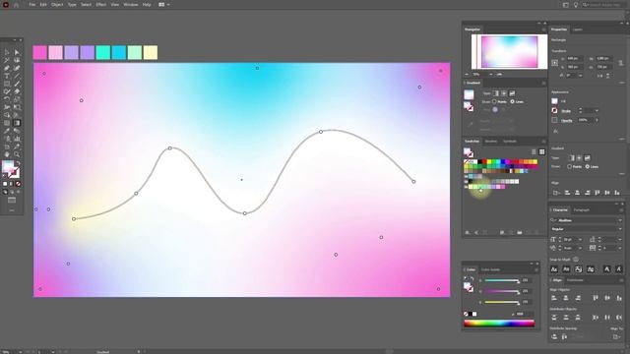Switch to the Pathfinder tab
Viewport: 630px width, 354px height.
coord(575,280)
